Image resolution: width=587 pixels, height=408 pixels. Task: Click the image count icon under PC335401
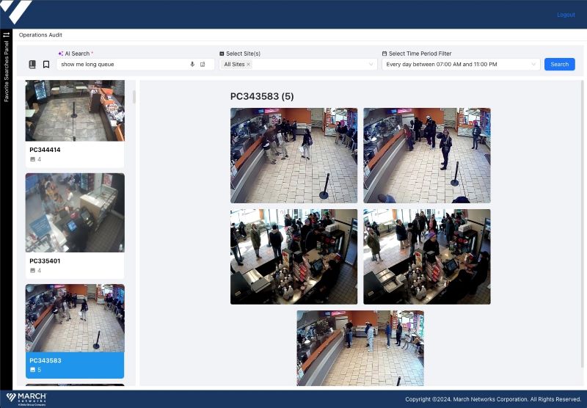tap(32, 270)
